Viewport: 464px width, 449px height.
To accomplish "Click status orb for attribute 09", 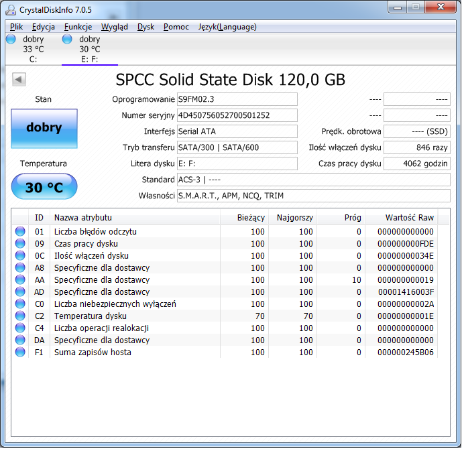I will click(x=20, y=244).
